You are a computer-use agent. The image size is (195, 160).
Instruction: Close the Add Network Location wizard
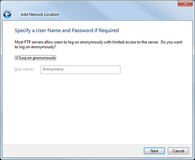(x=185, y=3)
